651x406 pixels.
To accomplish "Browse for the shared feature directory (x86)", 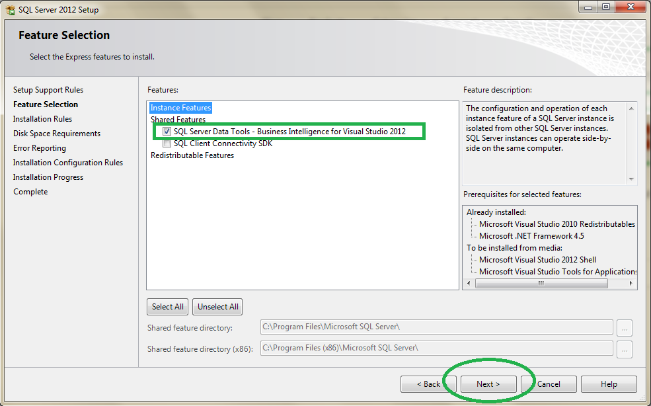I will coord(625,349).
